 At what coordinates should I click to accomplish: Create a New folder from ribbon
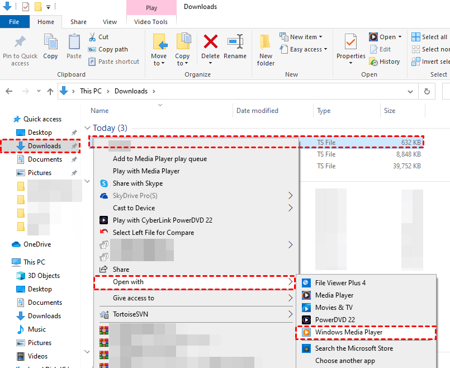[266, 50]
